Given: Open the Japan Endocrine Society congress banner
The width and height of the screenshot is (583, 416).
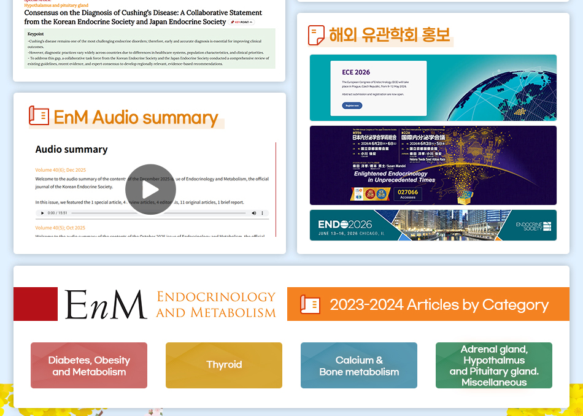Looking at the screenshot, I should (x=433, y=165).
